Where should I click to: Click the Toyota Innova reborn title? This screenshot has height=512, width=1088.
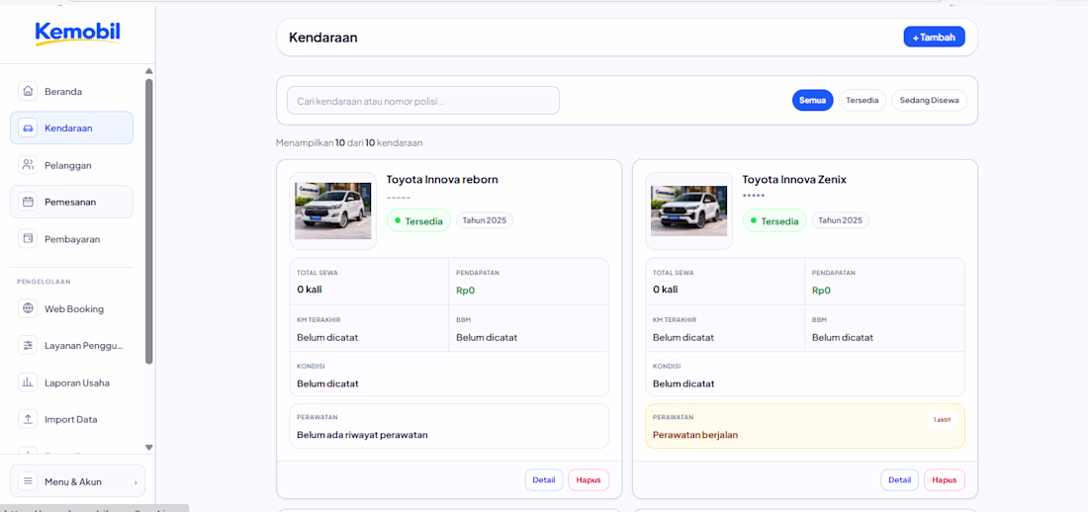(x=442, y=180)
